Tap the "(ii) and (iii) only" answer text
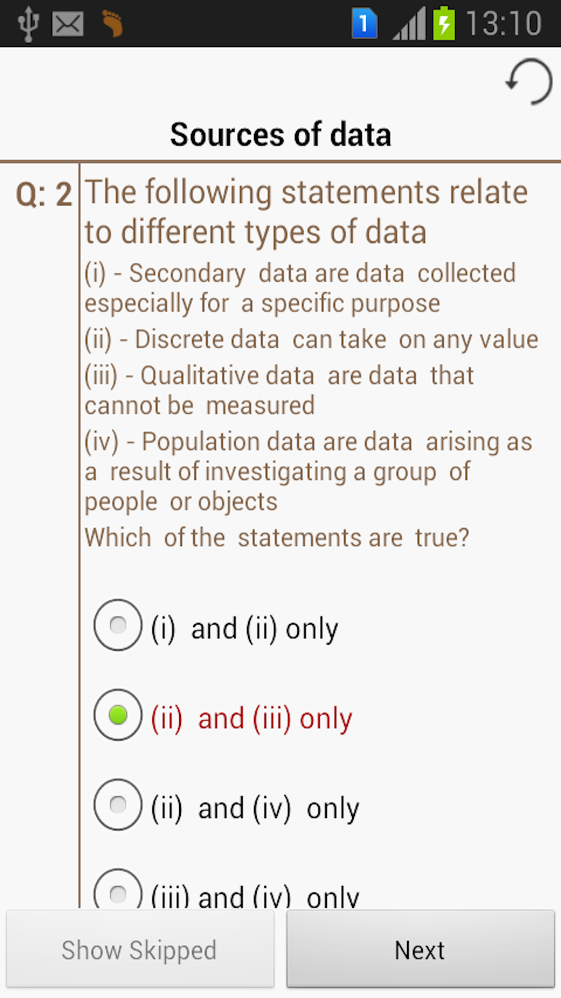Screen dimensions: 561x998 point(251,719)
